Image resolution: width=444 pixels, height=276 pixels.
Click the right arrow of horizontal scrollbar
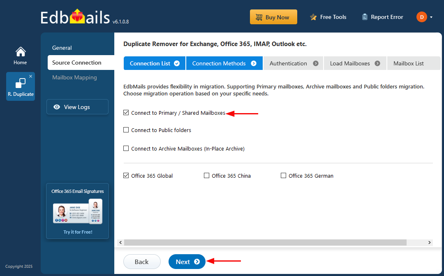pyautogui.click(x=430, y=243)
